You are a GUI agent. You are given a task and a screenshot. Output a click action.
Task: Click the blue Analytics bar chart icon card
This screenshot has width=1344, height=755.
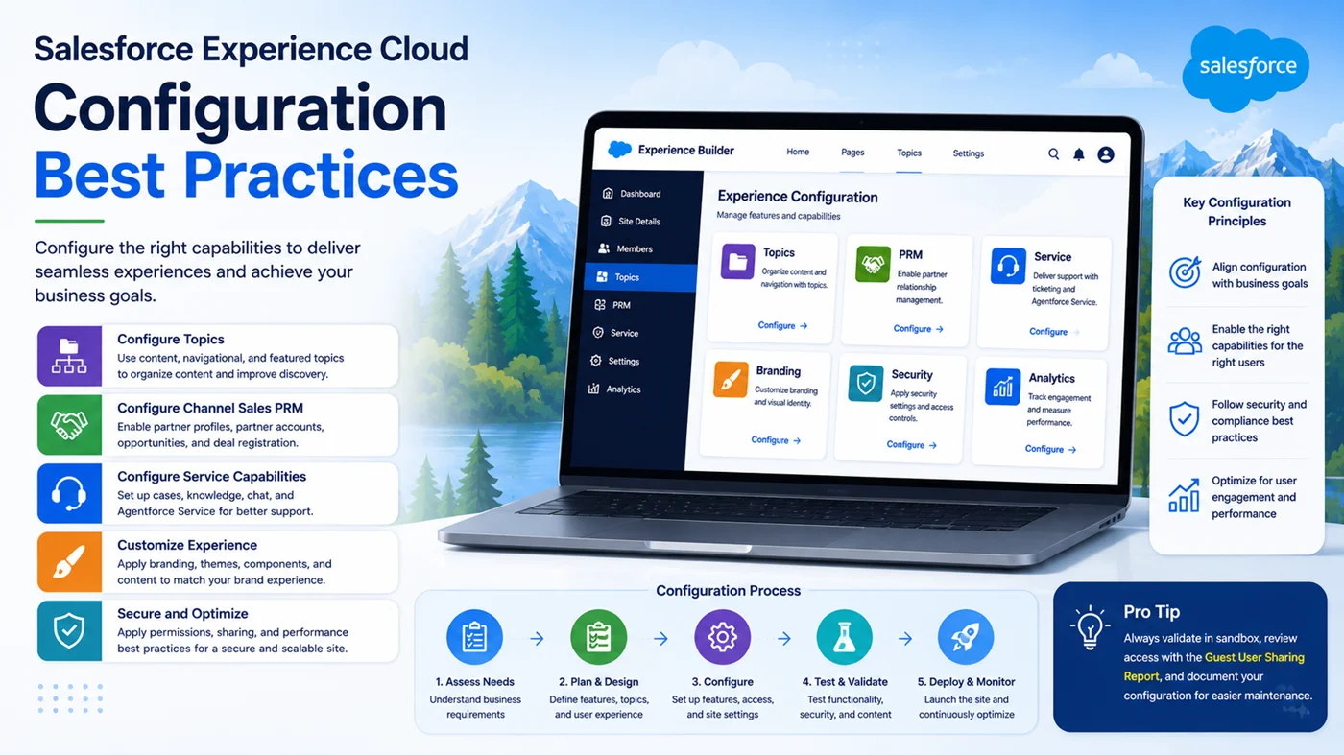point(1002,387)
